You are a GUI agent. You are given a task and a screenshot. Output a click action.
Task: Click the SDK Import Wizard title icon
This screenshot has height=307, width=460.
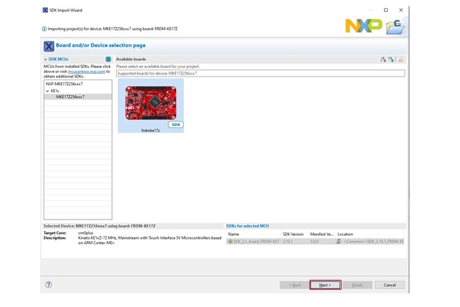click(45, 10)
